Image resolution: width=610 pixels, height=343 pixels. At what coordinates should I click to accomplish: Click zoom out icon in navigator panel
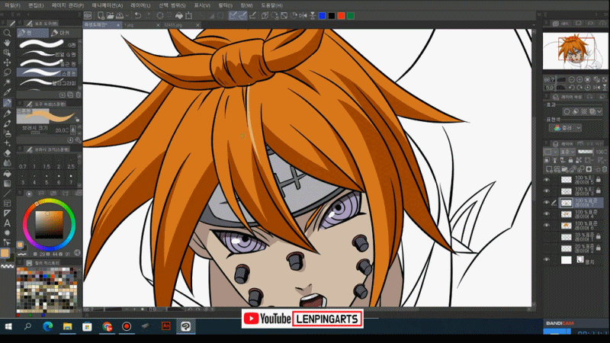coord(571,79)
